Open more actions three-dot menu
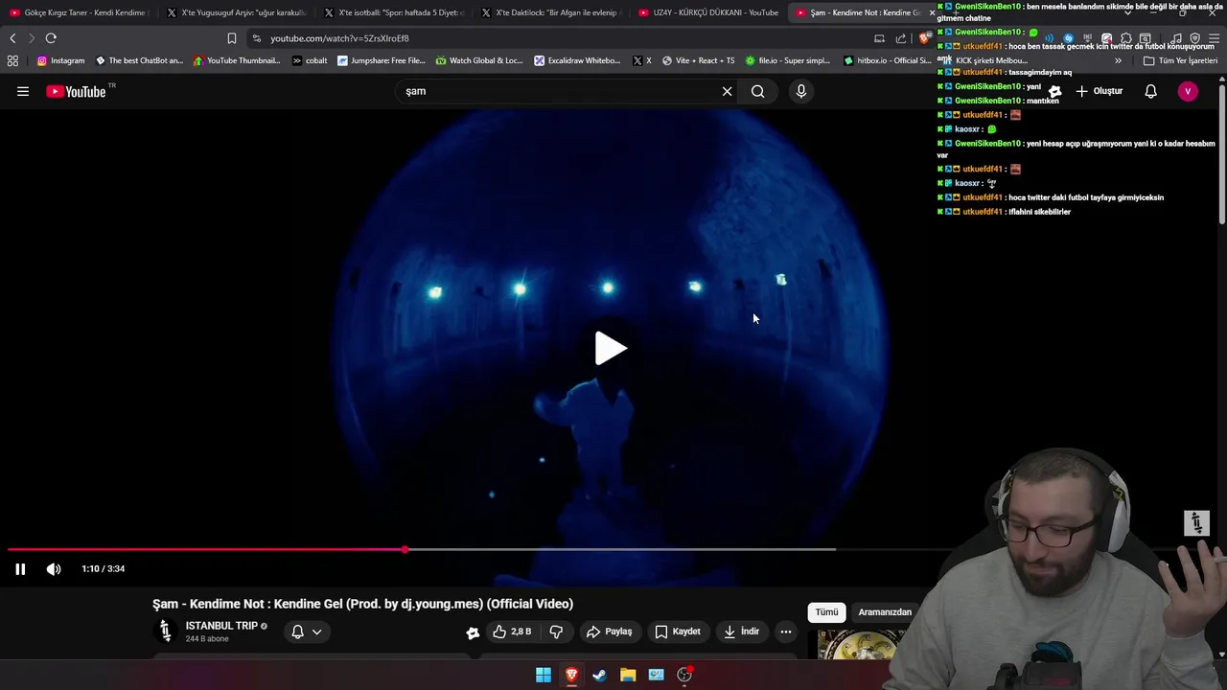Viewport: 1227px width, 690px height. (786, 632)
